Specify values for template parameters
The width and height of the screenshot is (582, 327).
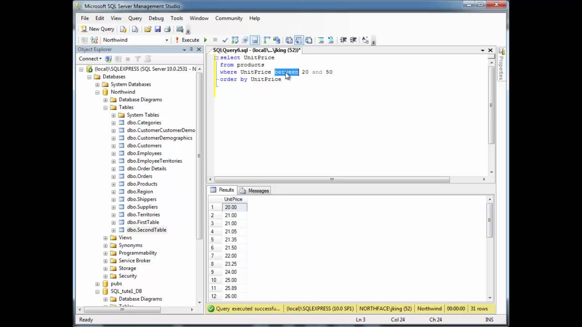point(366,40)
